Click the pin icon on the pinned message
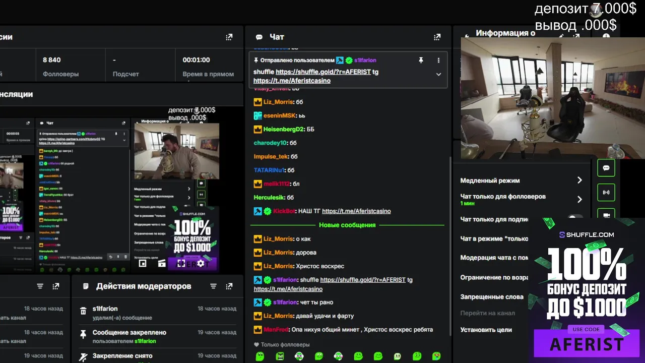Image resolution: width=645 pixels, height=363 pixels. click(421, 60)
